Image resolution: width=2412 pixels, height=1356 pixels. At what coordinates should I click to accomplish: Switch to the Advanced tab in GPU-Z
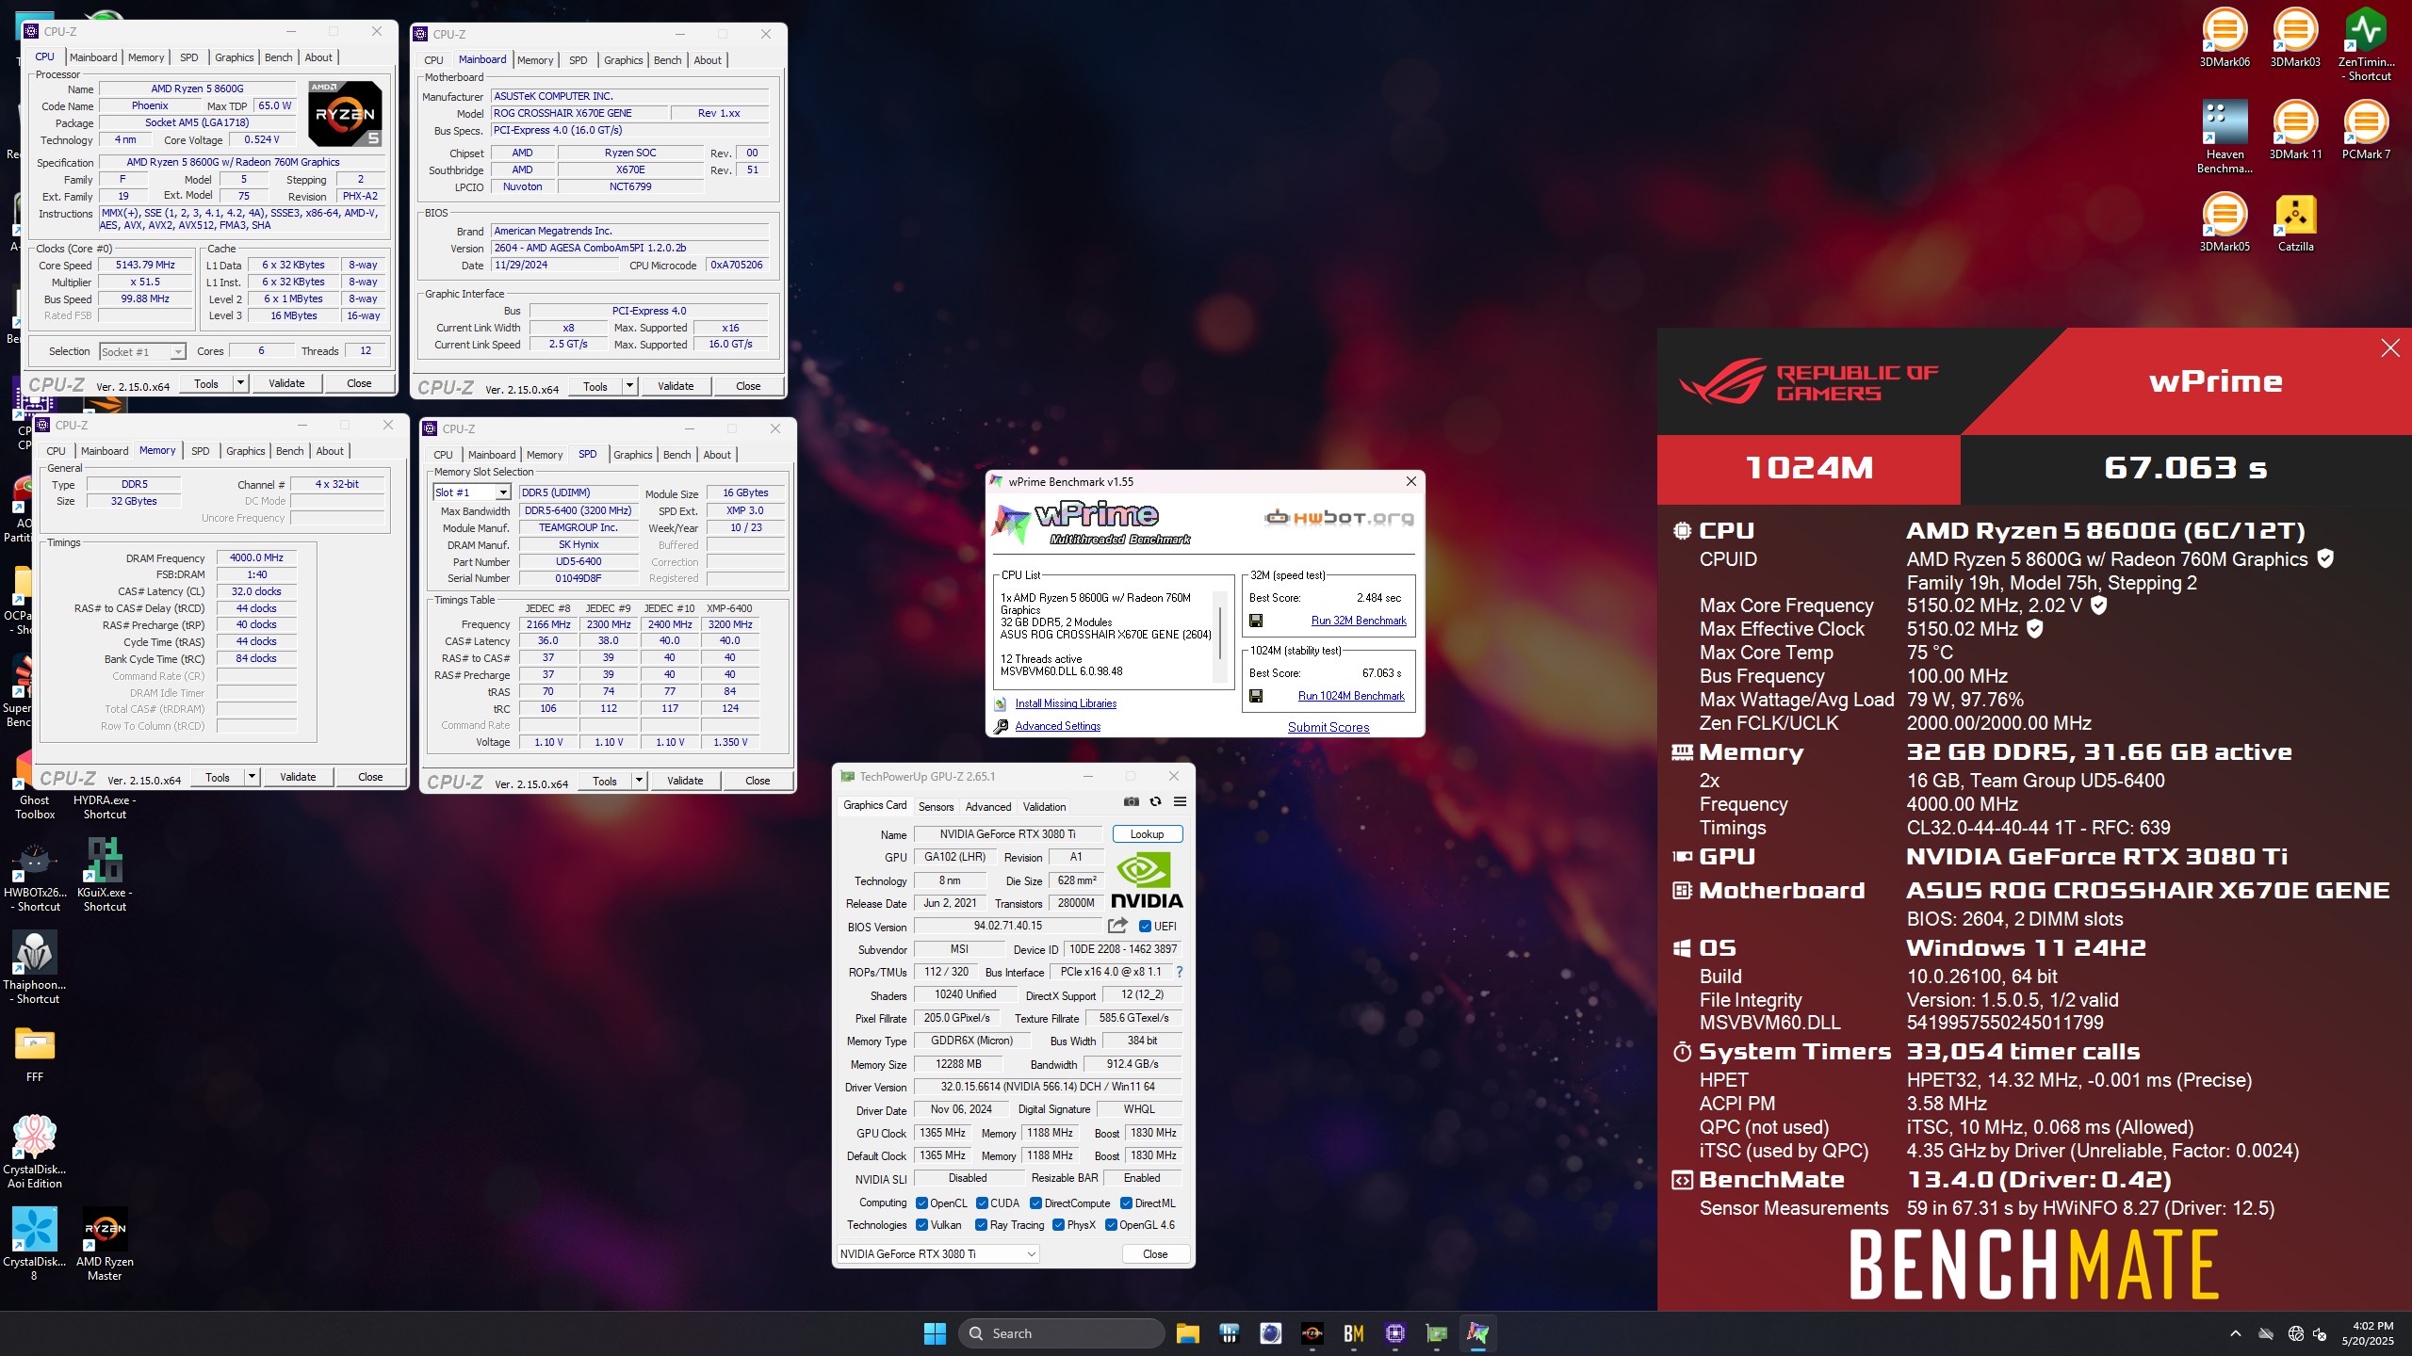[x=988, y=806]
